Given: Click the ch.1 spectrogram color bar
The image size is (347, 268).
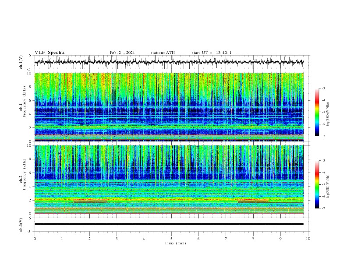Looking at the screenshot, I should [317, 112].
